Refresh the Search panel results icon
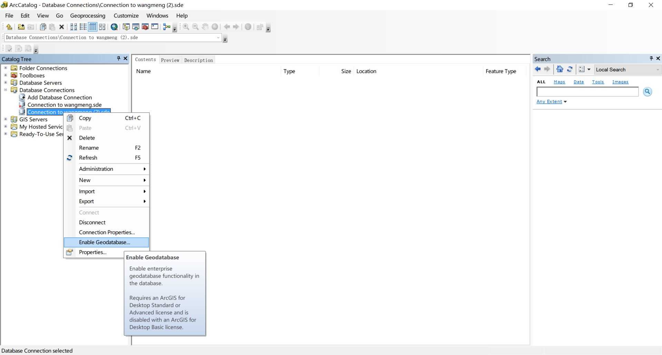Image resolution: width=662 pixels, height=355 pixels. [x=570, y=69]
